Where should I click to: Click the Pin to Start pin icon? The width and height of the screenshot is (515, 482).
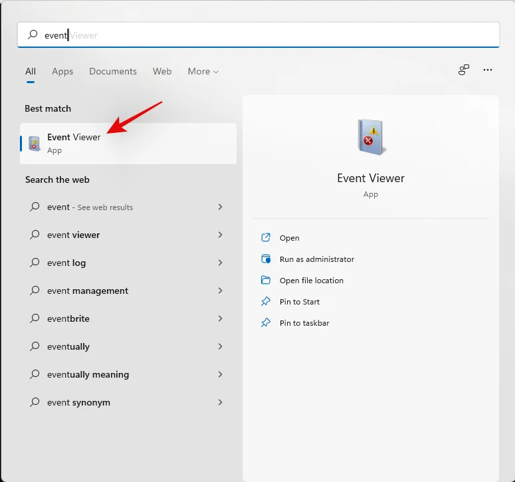click(266, 301)
